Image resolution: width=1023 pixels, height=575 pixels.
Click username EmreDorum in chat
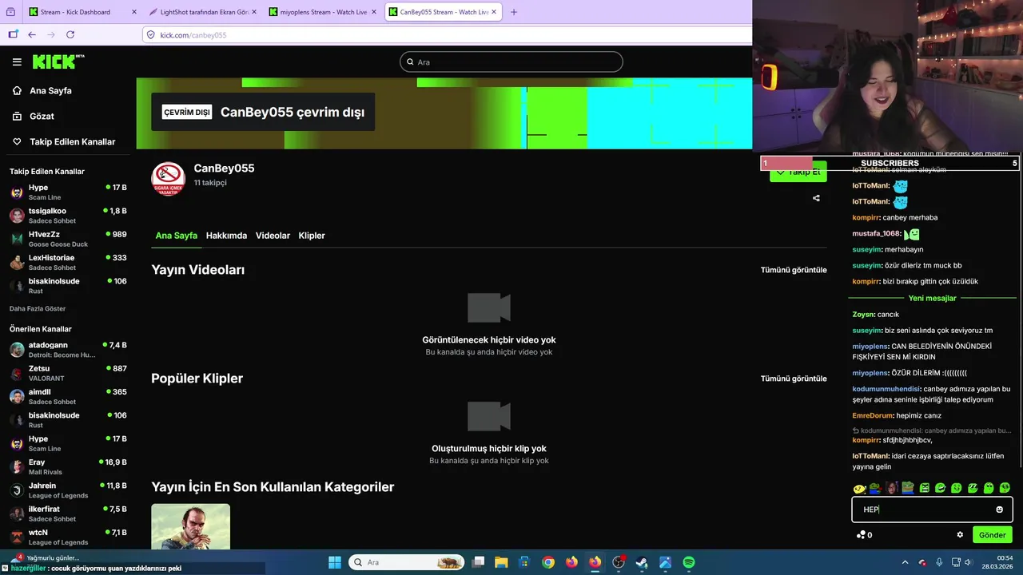pos(873,415)
